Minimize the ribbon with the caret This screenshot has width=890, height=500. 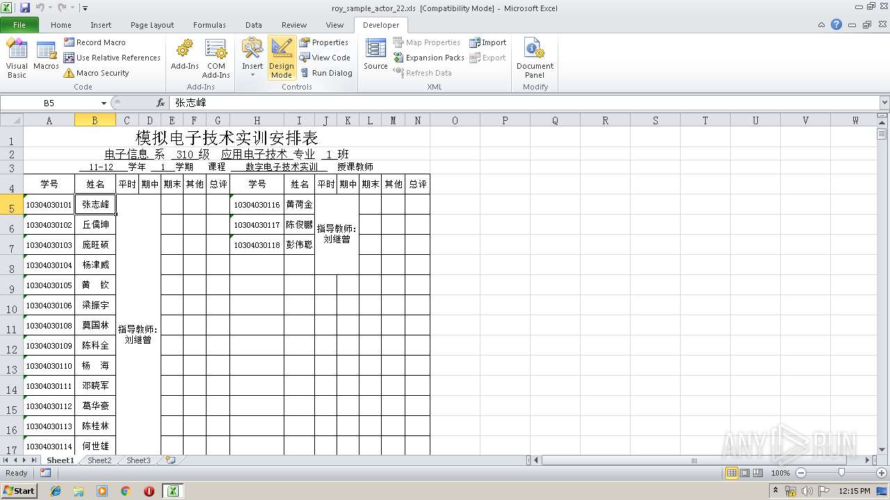tap(822, 25)
